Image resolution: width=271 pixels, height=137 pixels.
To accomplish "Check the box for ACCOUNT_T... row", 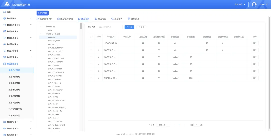I will (91, 64).
